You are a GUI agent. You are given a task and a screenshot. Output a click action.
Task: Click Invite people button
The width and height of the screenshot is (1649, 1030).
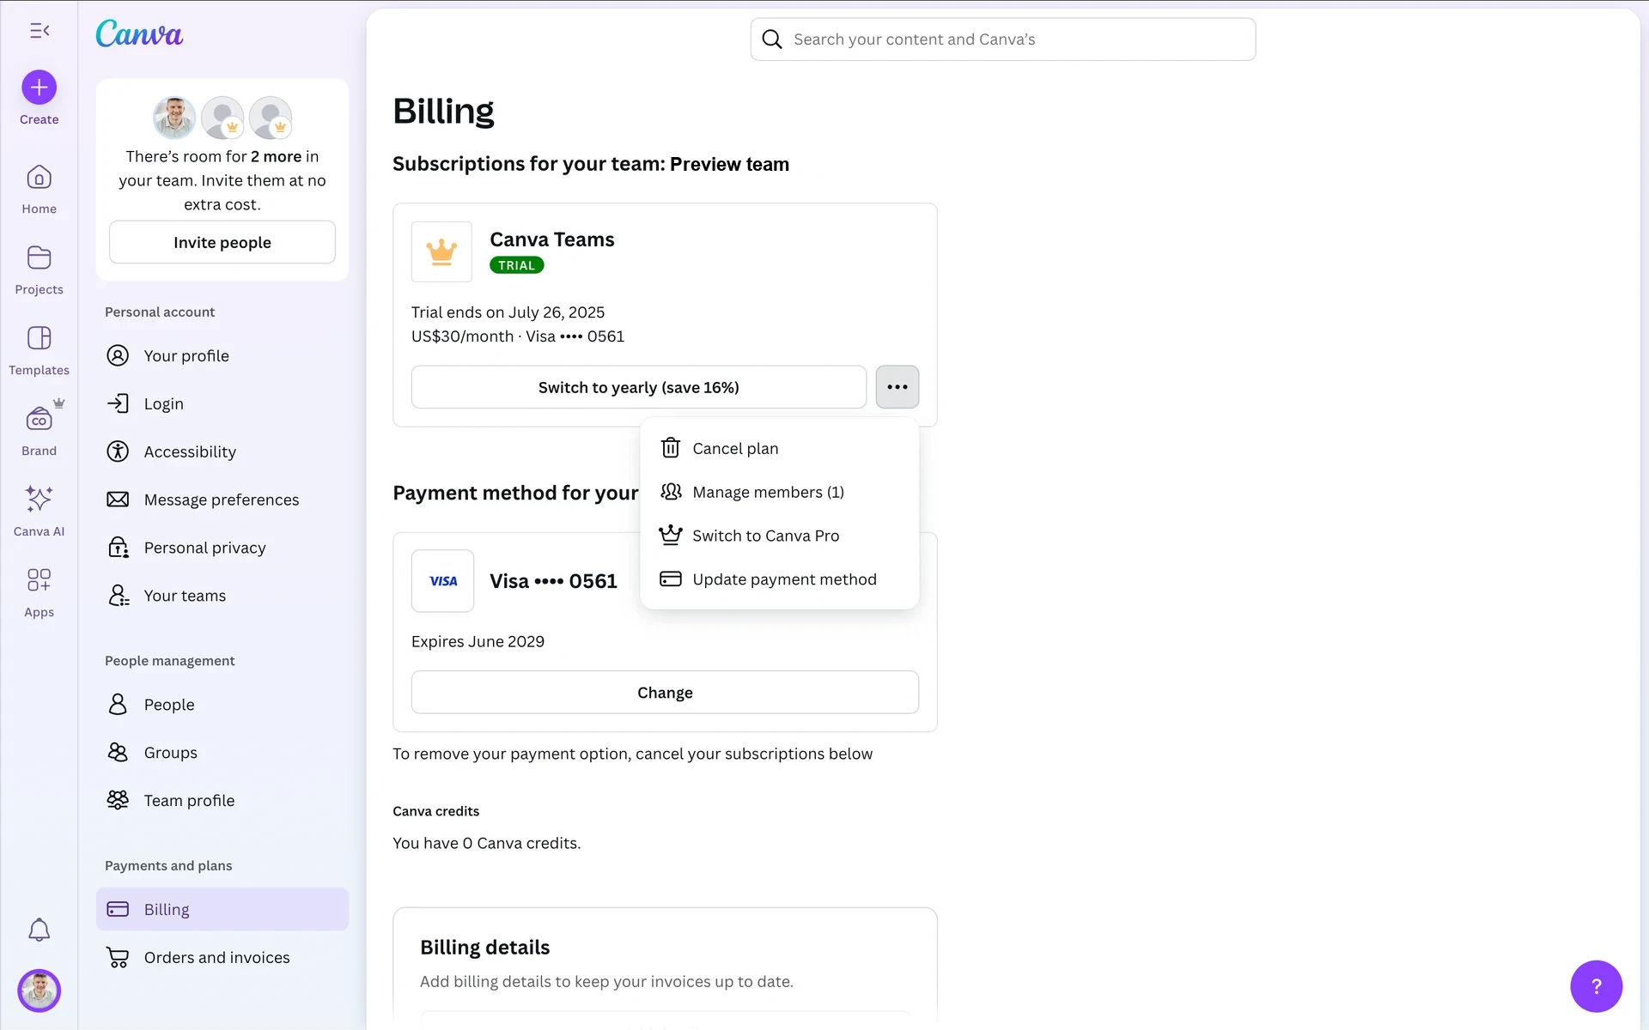tap(222, 242)
